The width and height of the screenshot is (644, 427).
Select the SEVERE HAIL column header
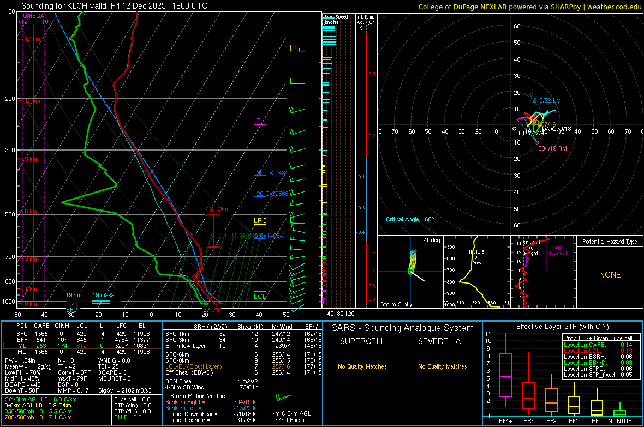(x=442, y=341)
